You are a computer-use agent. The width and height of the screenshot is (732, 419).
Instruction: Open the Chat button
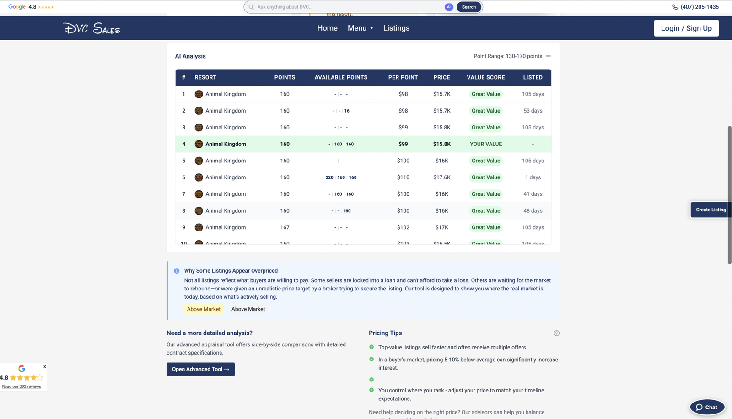(707, 407)
